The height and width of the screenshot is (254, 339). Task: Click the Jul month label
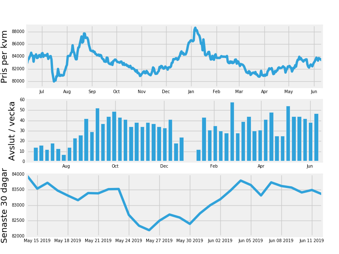point(42,91)
